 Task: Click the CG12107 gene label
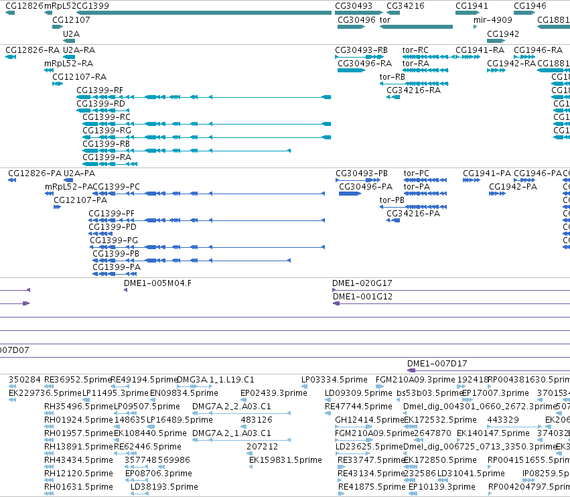point(71,20)
